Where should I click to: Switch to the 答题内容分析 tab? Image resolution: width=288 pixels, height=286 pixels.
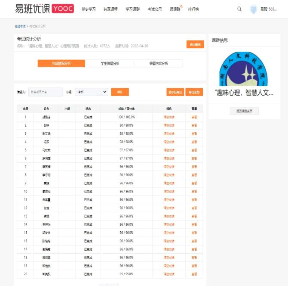[x=159, y=64]
